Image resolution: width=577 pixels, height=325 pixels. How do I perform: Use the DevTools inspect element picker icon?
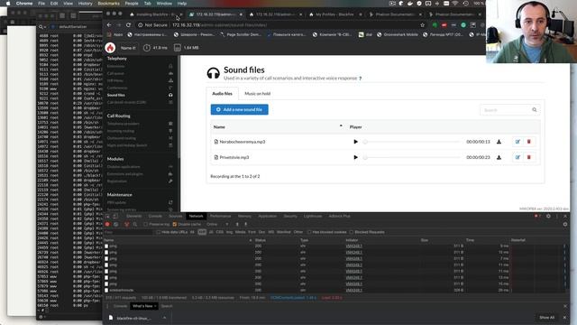[x=107, y=216]
